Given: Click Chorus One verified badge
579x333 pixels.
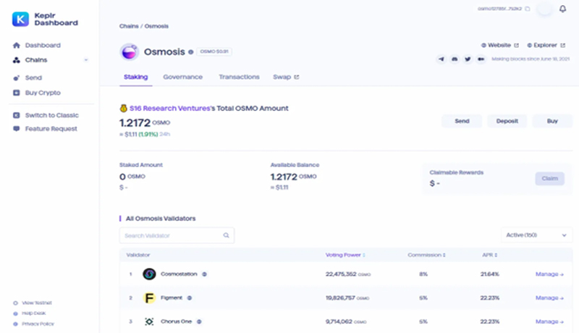Looking at the screenshot, I should tap(199, 321).
